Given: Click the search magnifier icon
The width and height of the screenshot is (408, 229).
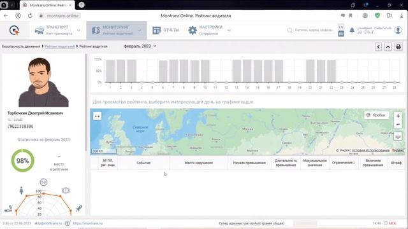Looking at the screenshot, I should (289, 31).
